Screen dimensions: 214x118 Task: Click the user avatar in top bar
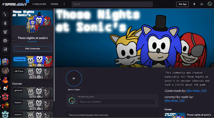click(x=210, y=4)
